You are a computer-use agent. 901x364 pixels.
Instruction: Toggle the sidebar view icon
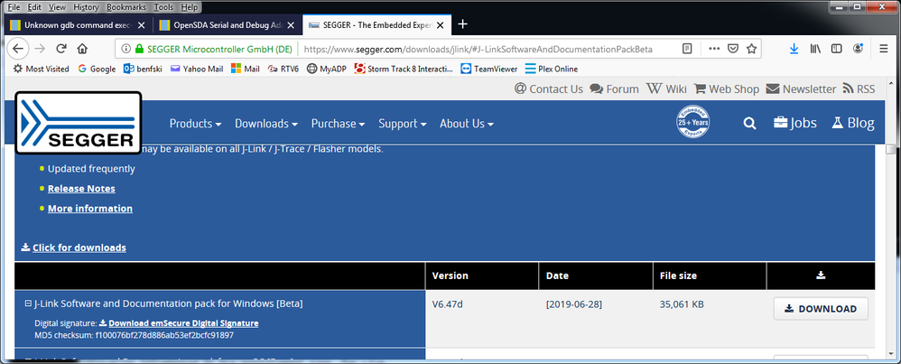tap(837, 49)
